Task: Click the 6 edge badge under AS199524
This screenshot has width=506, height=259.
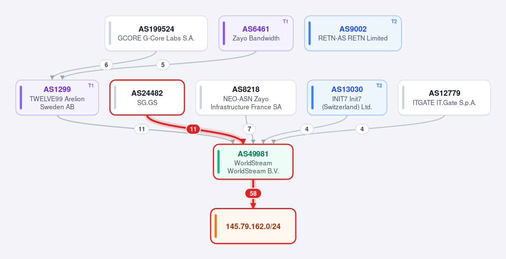Action: click(106, 65)
